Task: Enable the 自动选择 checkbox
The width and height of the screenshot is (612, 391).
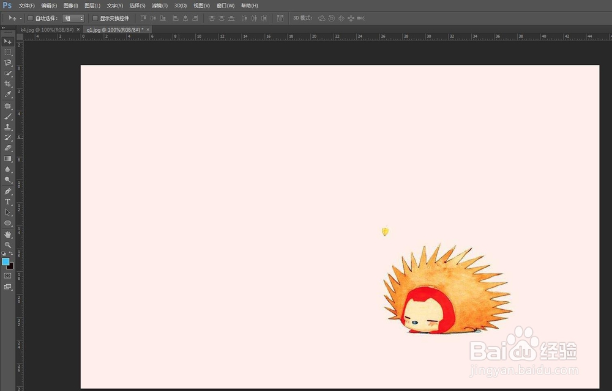Action: 30,18
